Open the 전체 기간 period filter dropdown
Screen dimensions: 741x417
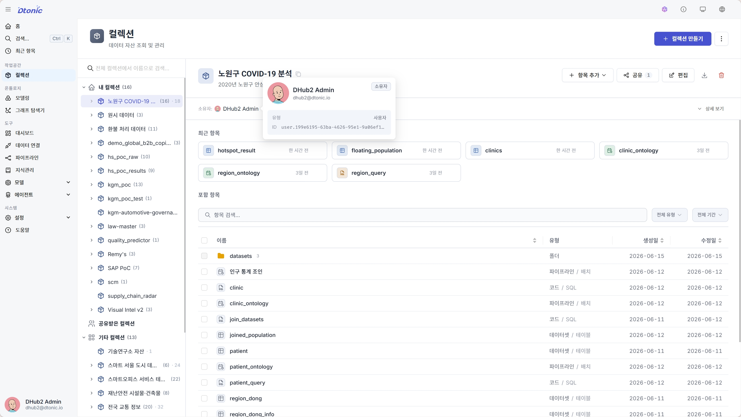coord(710,215)
